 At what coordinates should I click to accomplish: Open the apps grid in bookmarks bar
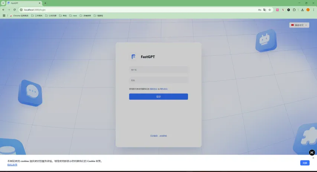[x=4, y=16]
